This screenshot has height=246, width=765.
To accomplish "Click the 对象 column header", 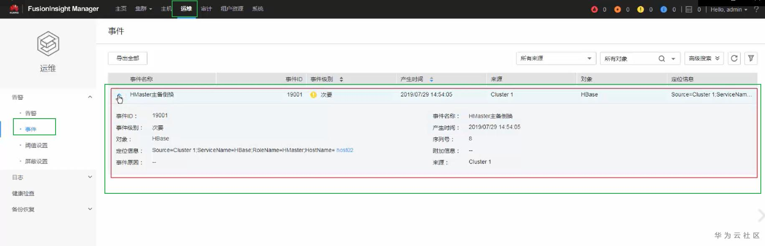I will coord(587,79).
